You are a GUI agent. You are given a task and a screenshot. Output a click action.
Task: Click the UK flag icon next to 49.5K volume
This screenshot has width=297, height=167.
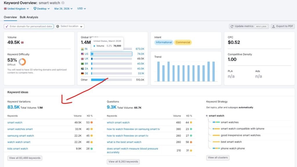point(22,42)
